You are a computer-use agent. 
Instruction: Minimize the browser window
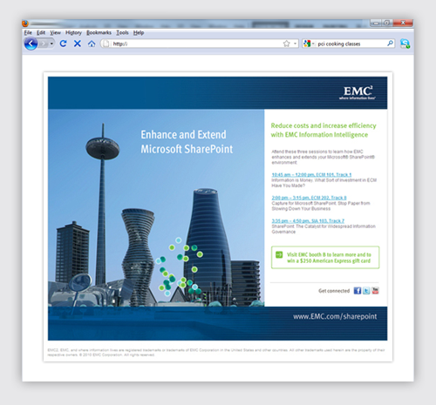(376, 23)
